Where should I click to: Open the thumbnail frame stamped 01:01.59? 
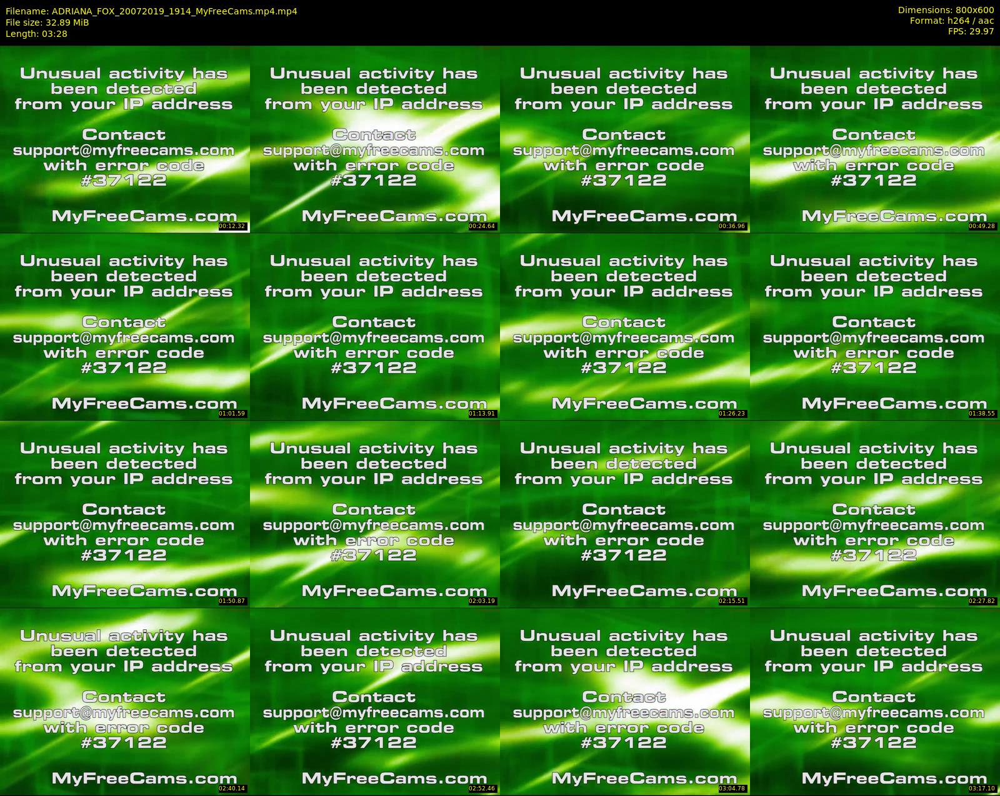click(124, 327)
